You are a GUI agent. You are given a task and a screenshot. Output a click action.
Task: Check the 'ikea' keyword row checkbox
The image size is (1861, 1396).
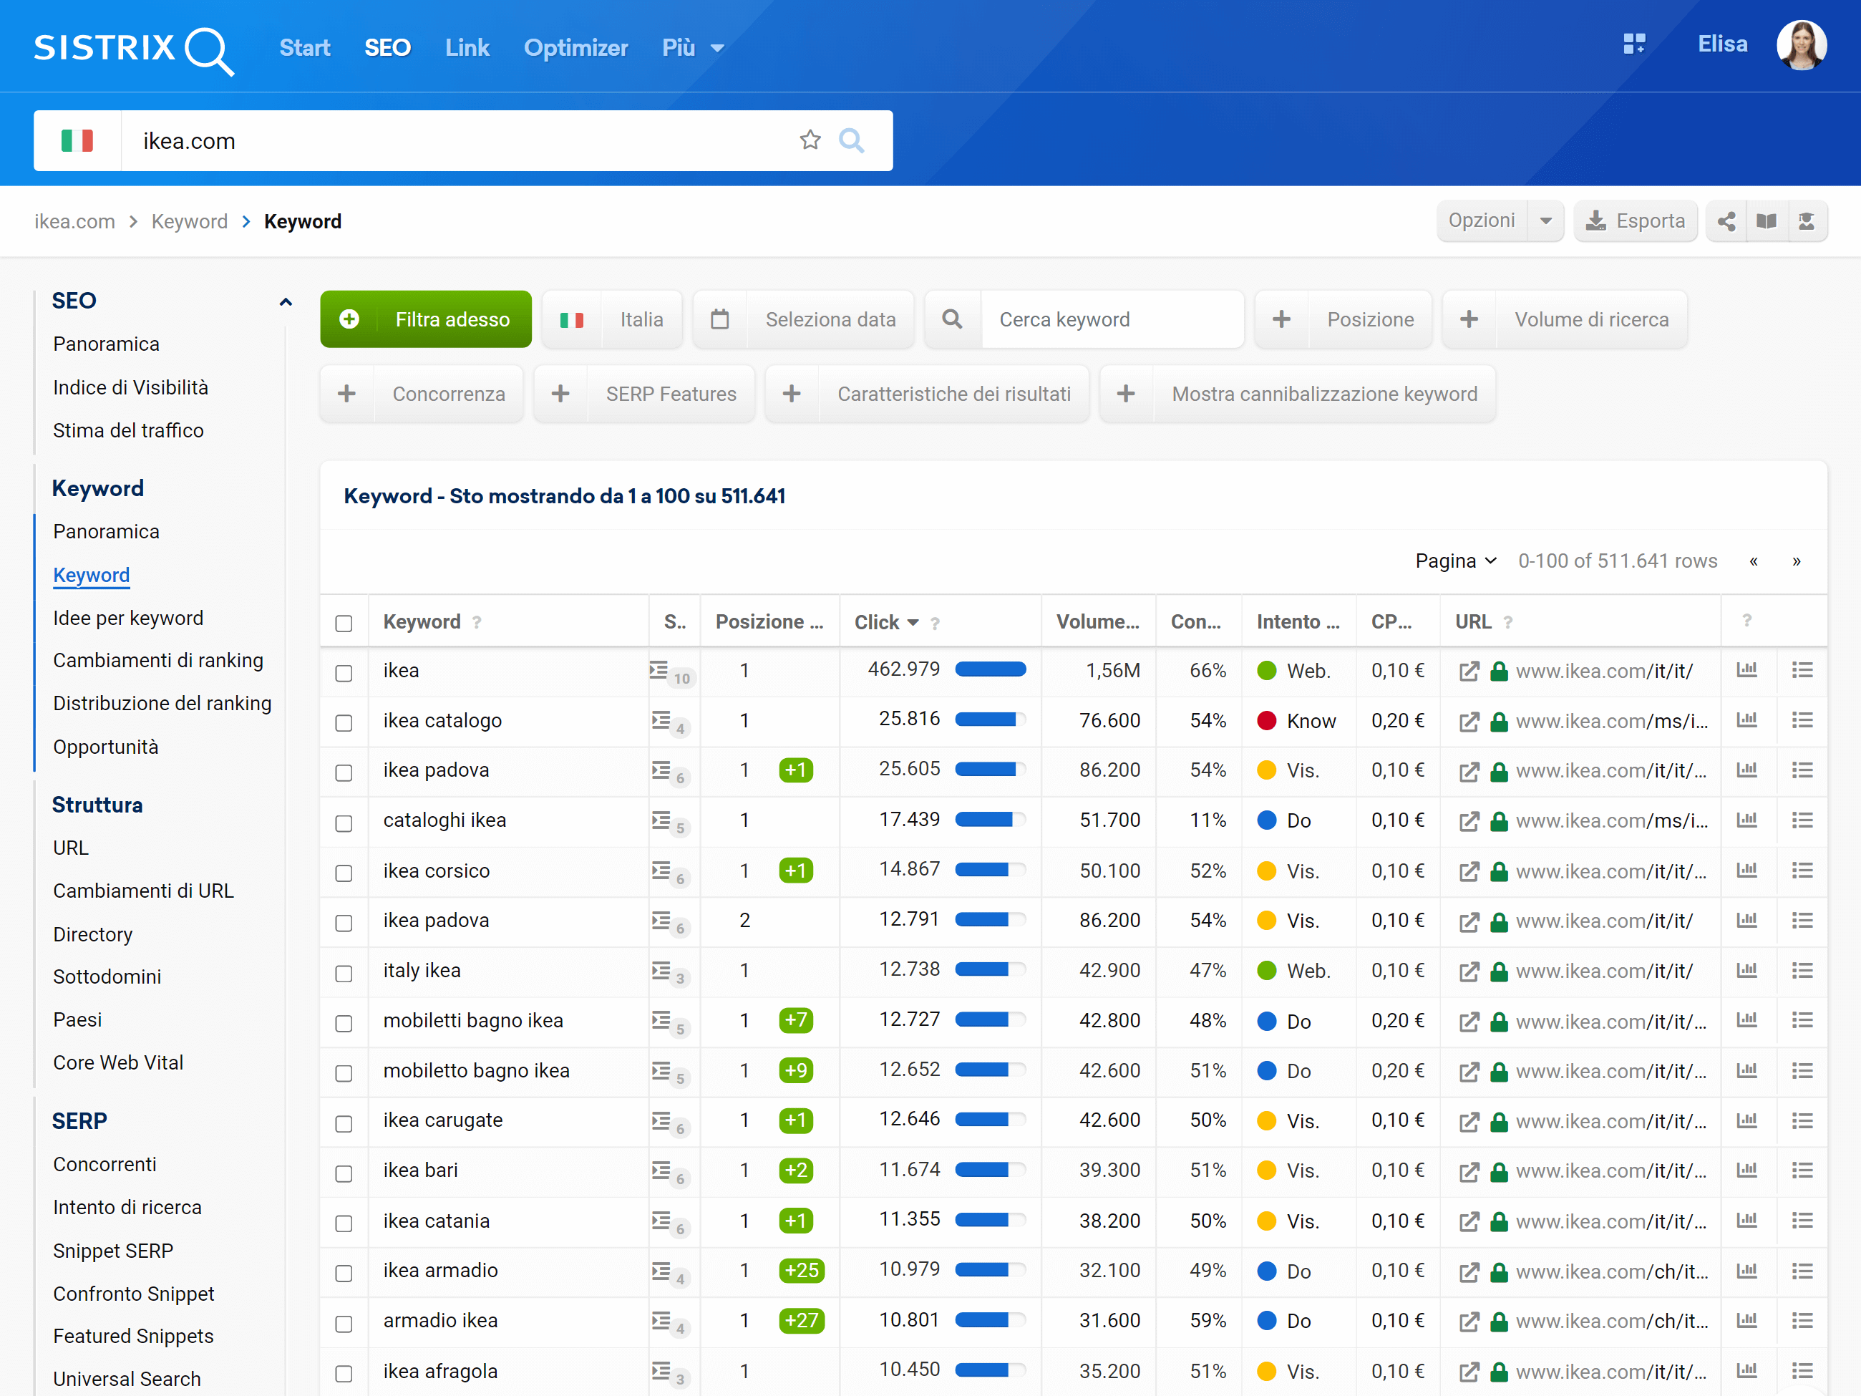click(344, 673)
